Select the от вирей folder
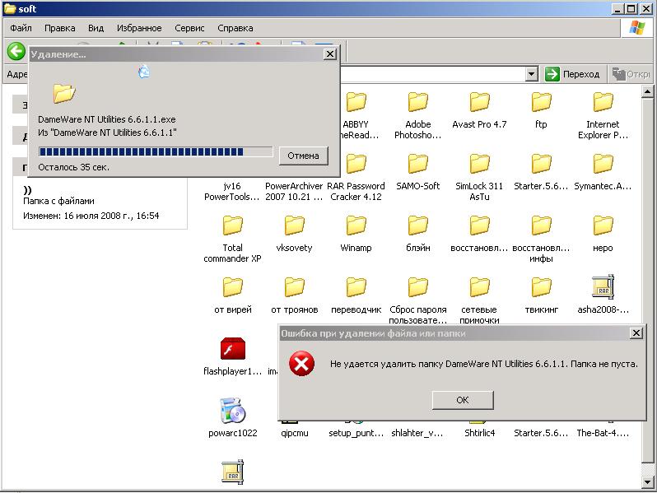 coord(232,287)
